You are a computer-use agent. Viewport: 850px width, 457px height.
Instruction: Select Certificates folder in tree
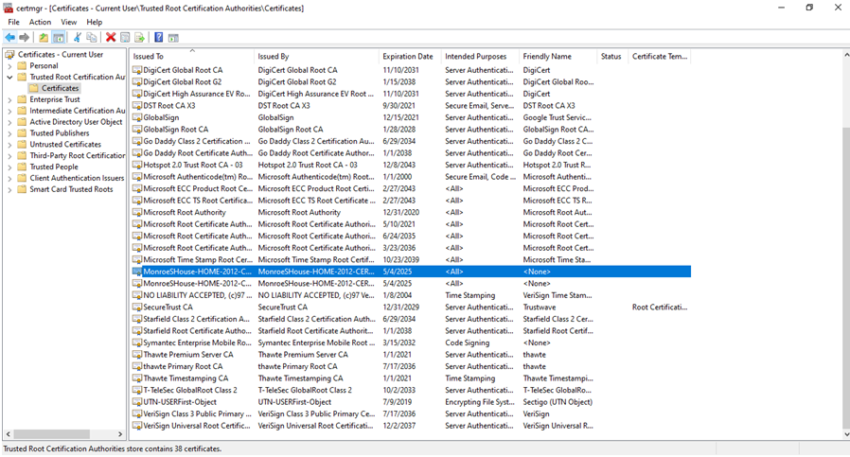61,88
